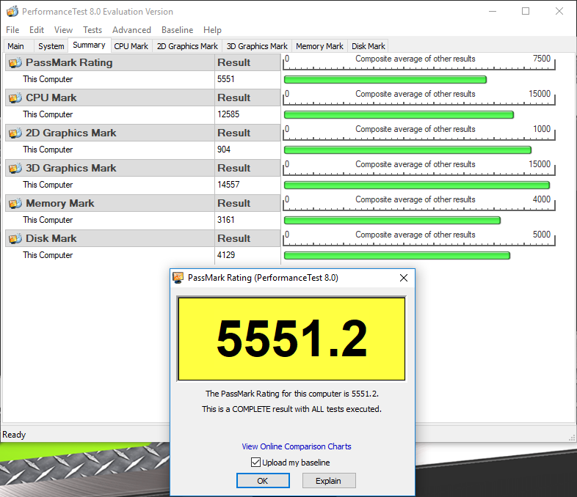Open the File menu

(x=12, y=30)
